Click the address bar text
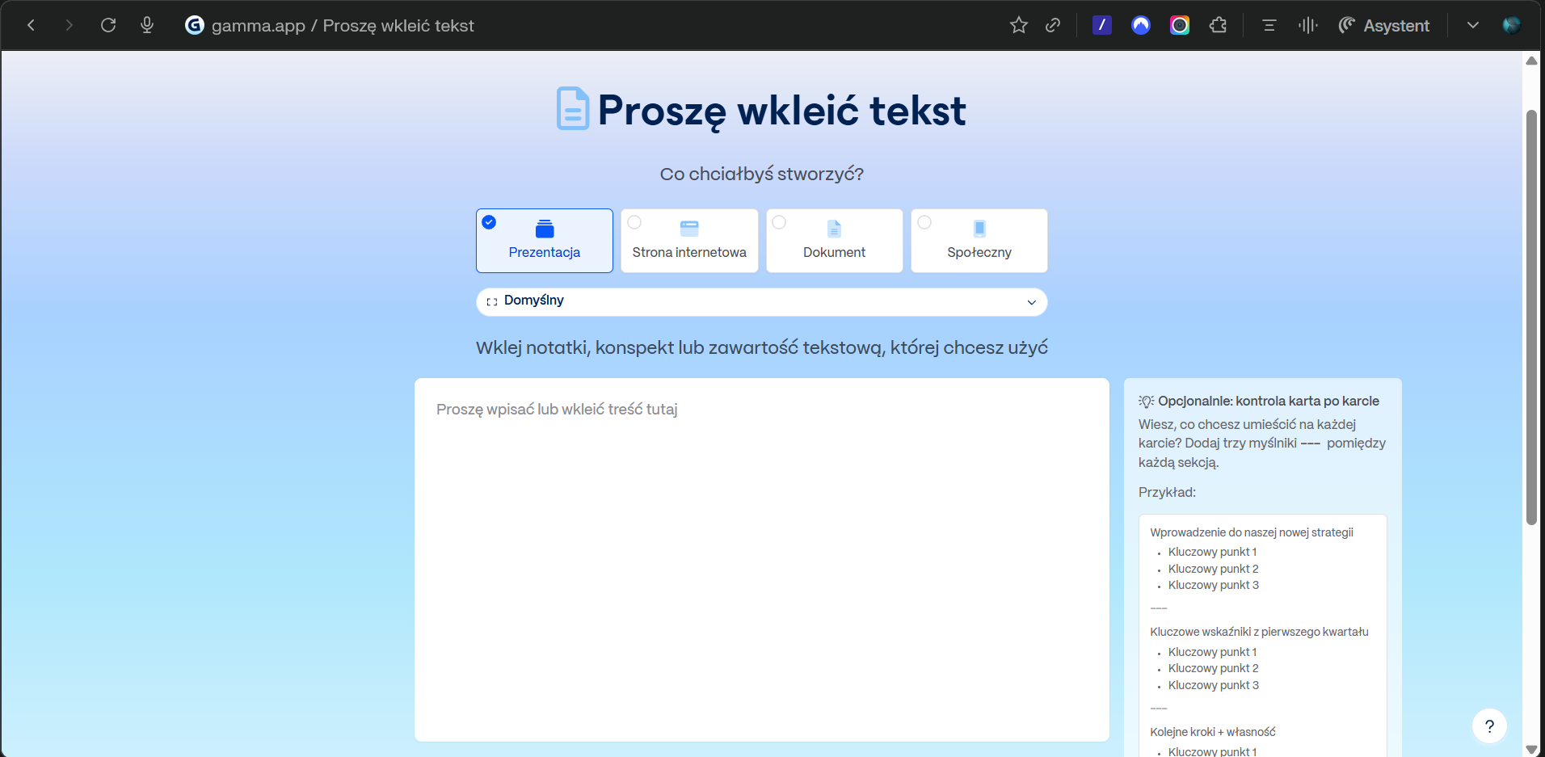The image size is (1545, 757). 343,26
